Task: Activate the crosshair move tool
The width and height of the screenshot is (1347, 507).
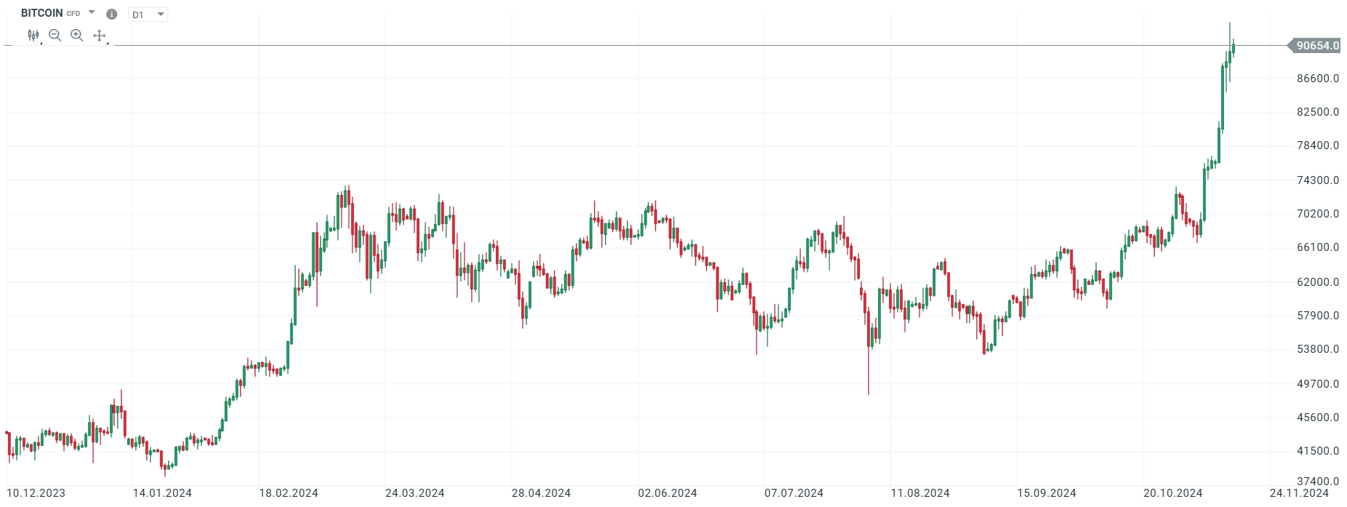Action: [x=100, y=35]
